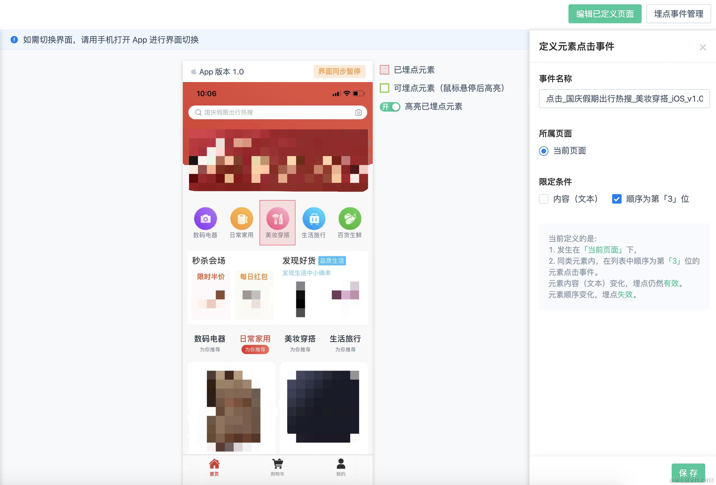
Task: Edit the event name input field
Action: (624, 99)
